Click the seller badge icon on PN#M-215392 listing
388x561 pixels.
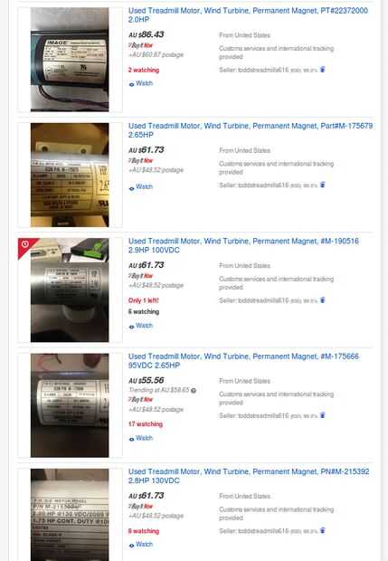322,530
